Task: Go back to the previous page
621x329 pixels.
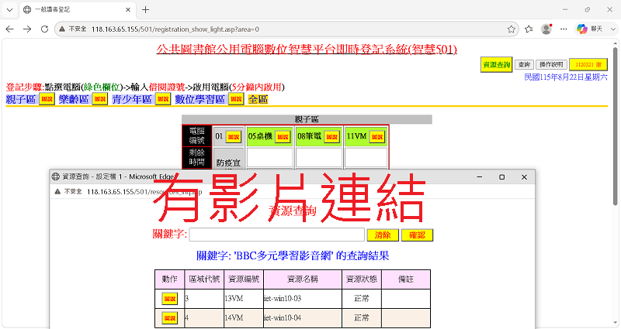Action: [x=9, y=29]
